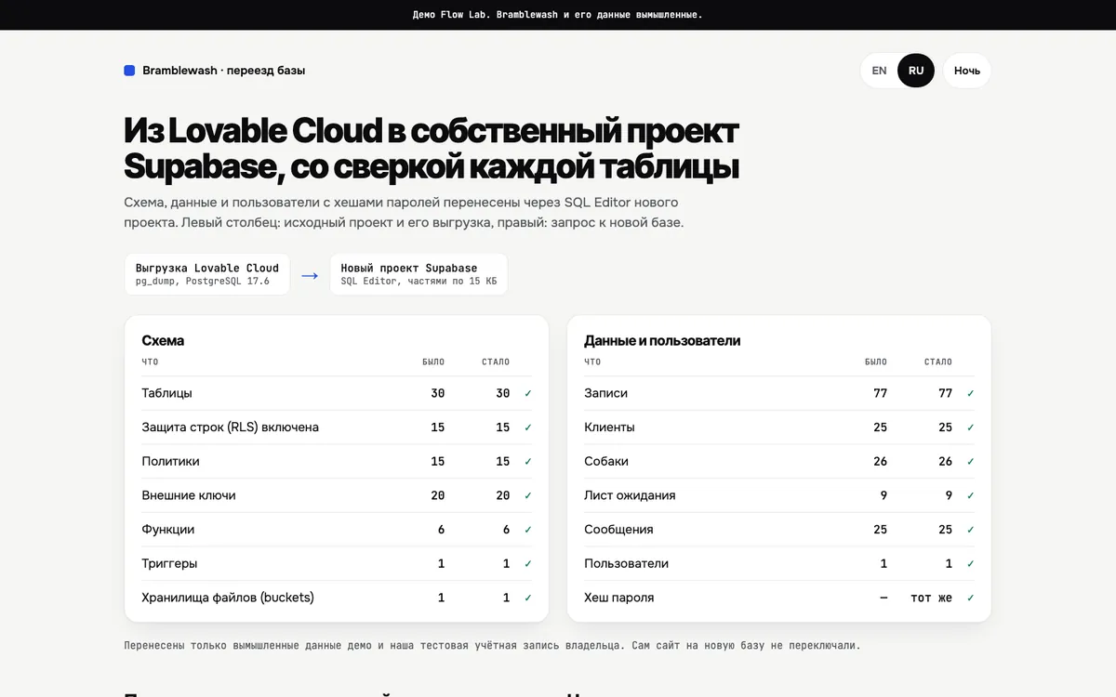Click the Bramblewash · переезд базы title

coord(224,71)
